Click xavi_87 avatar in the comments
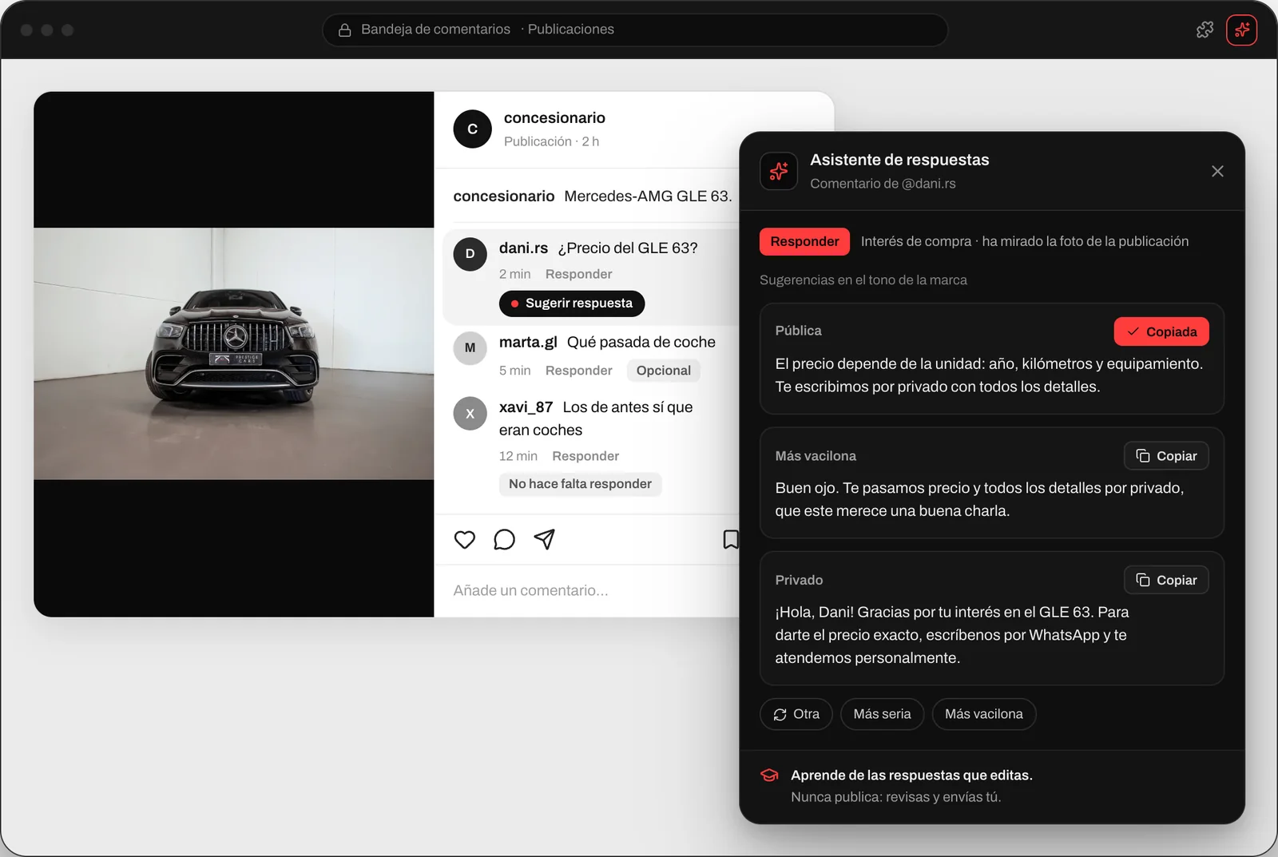The height and width of the screenshot is (857, 1278). [470, 414]
